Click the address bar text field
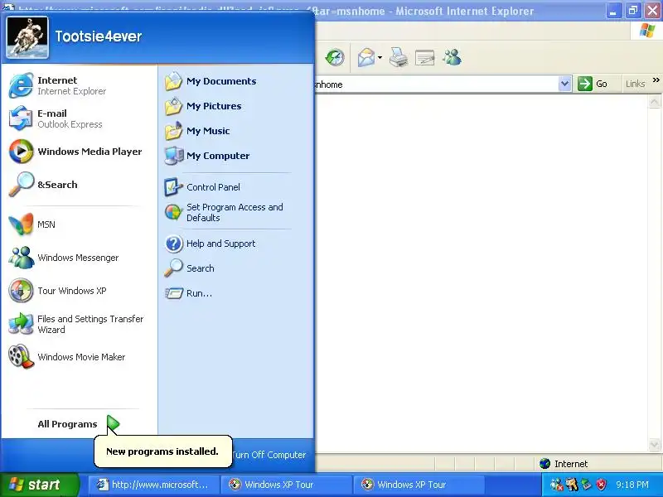The image size is (663, 497). coord(437,84)
